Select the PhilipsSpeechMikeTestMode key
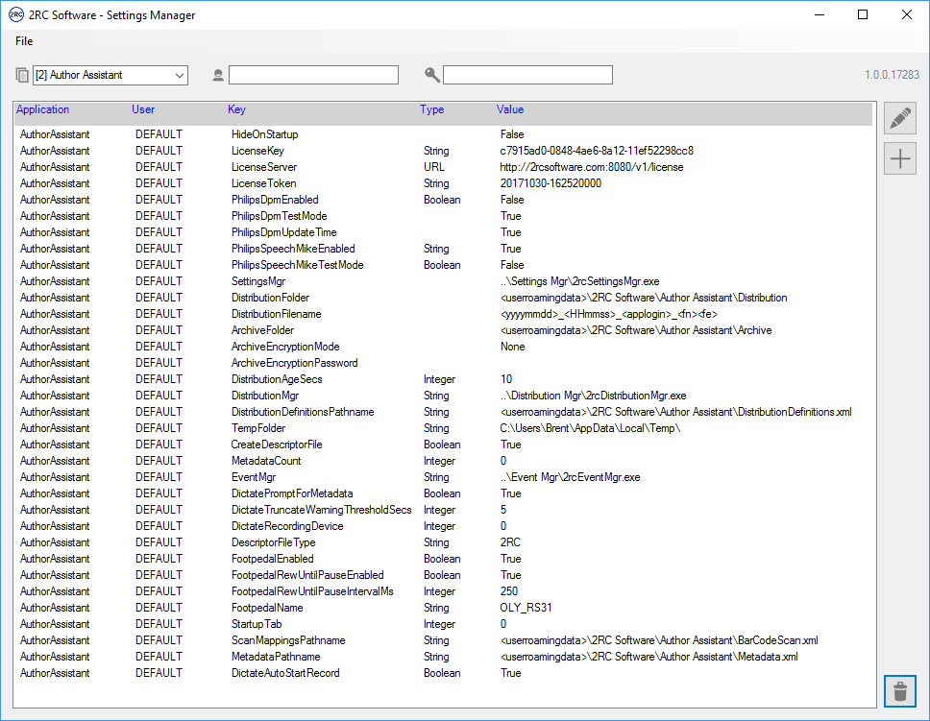Viewport: 930px width, 721px height. click(297, 265)
